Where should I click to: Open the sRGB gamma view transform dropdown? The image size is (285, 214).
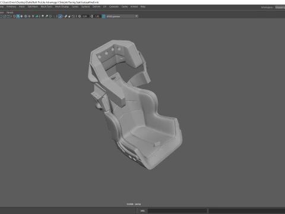pyautogui.click(x=122, y=16)
